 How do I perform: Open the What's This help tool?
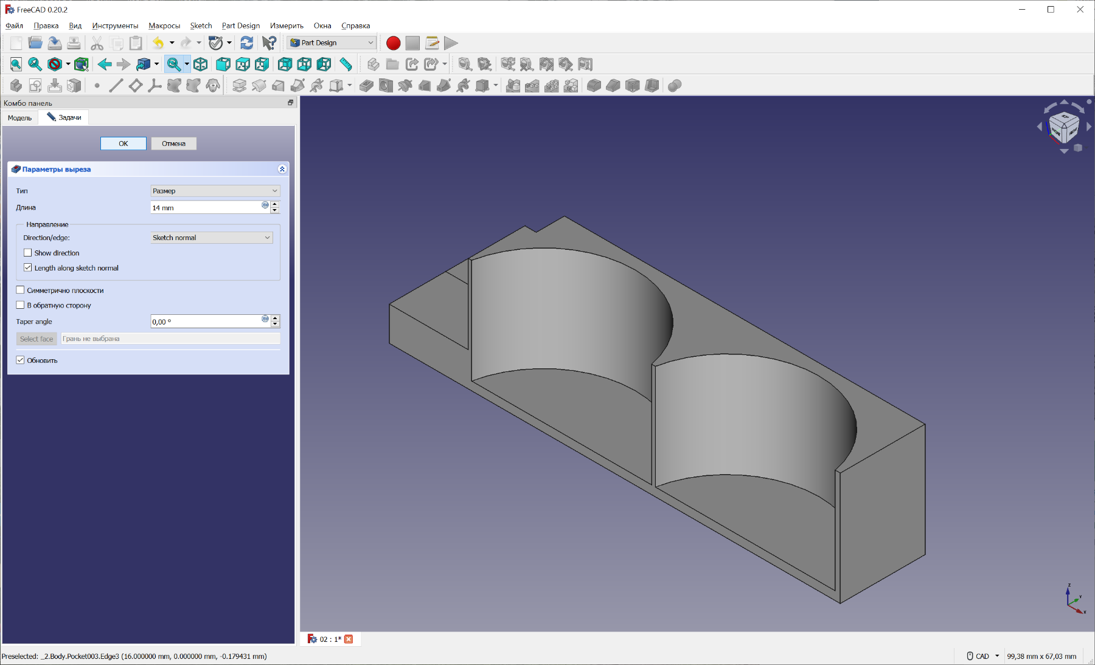[269, 43]
